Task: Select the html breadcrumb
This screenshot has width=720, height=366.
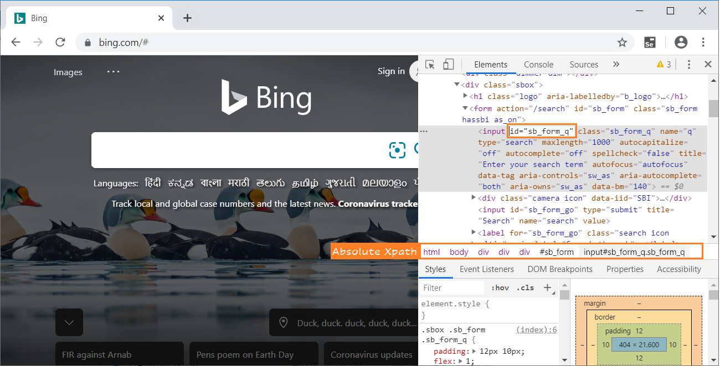Action: click(x=431, y=252)
